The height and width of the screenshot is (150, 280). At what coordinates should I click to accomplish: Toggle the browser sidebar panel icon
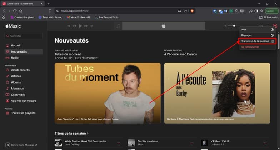[256, 11]
